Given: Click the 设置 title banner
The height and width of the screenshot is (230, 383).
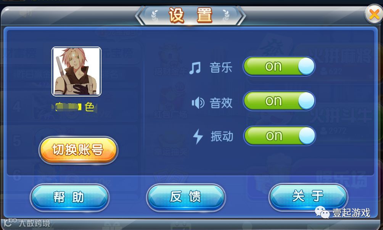Looking at the screenshot, I should point(190,16).
